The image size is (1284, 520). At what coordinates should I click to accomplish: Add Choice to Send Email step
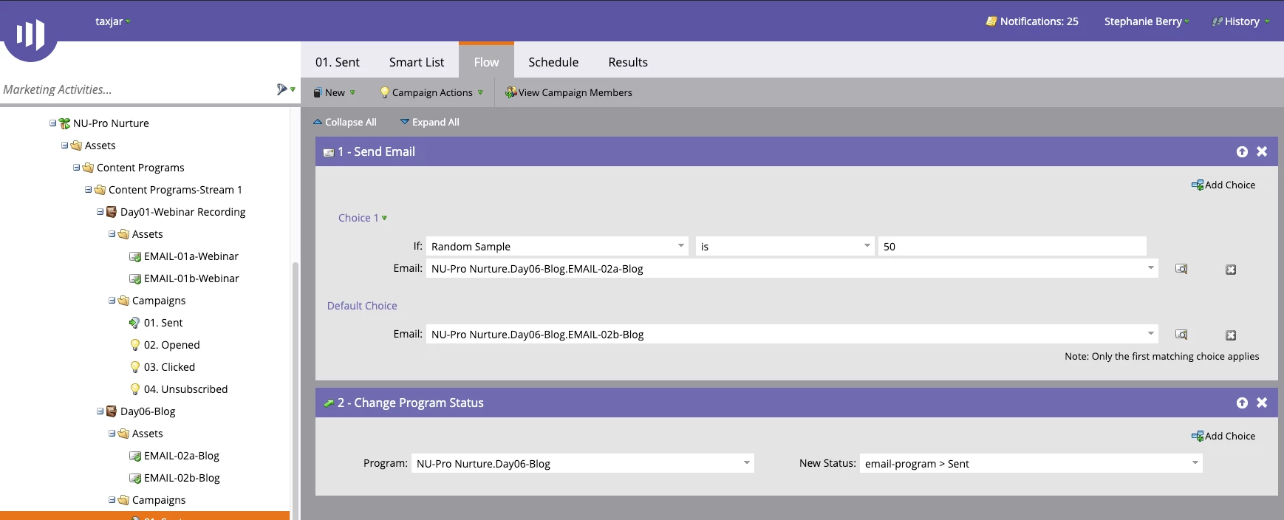click(x=1223, y=185)
